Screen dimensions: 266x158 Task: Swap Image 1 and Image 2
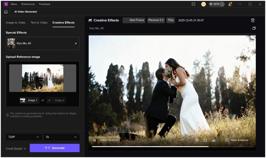click(x=43, y=100)
